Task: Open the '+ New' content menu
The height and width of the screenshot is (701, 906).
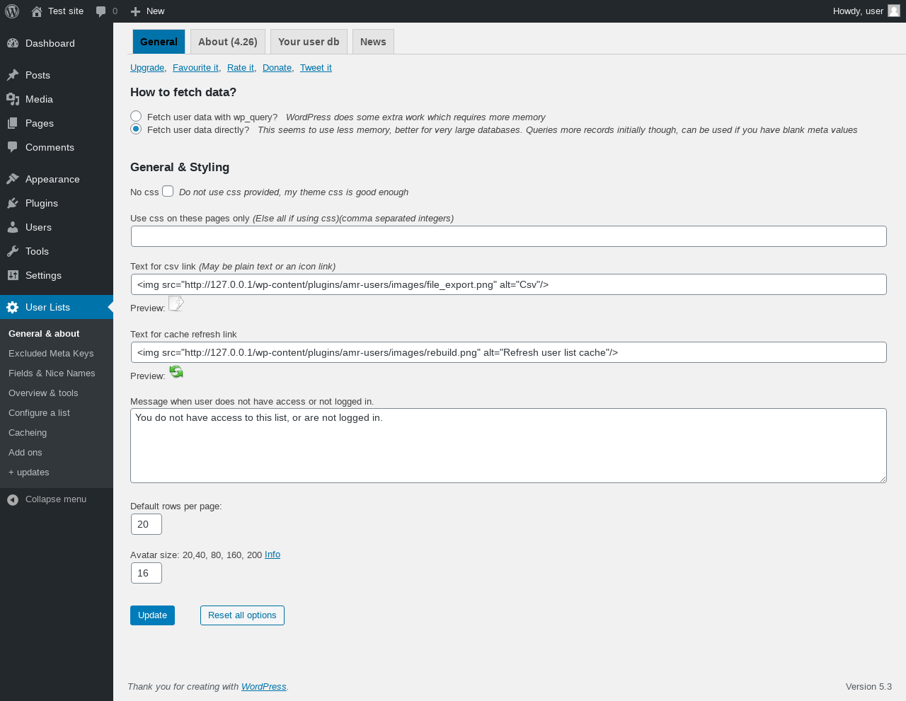Action: (147, 11)
